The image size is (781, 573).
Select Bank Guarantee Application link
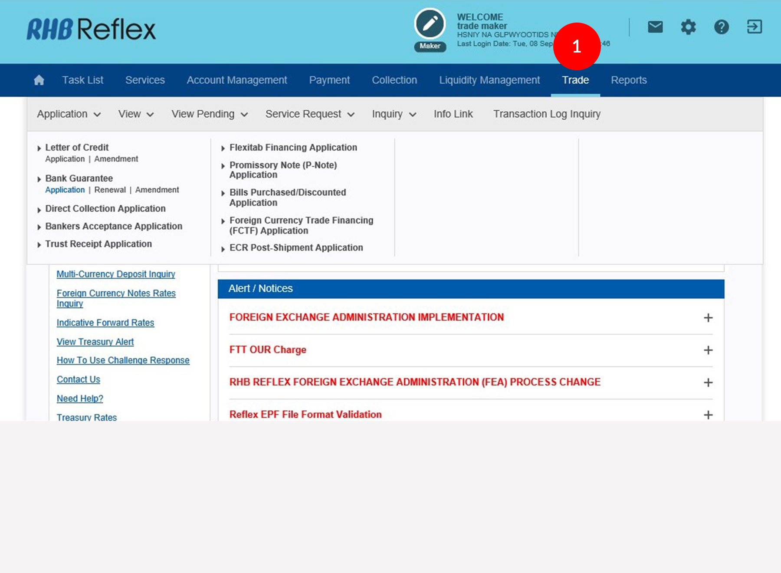click(x=65, y=190)
